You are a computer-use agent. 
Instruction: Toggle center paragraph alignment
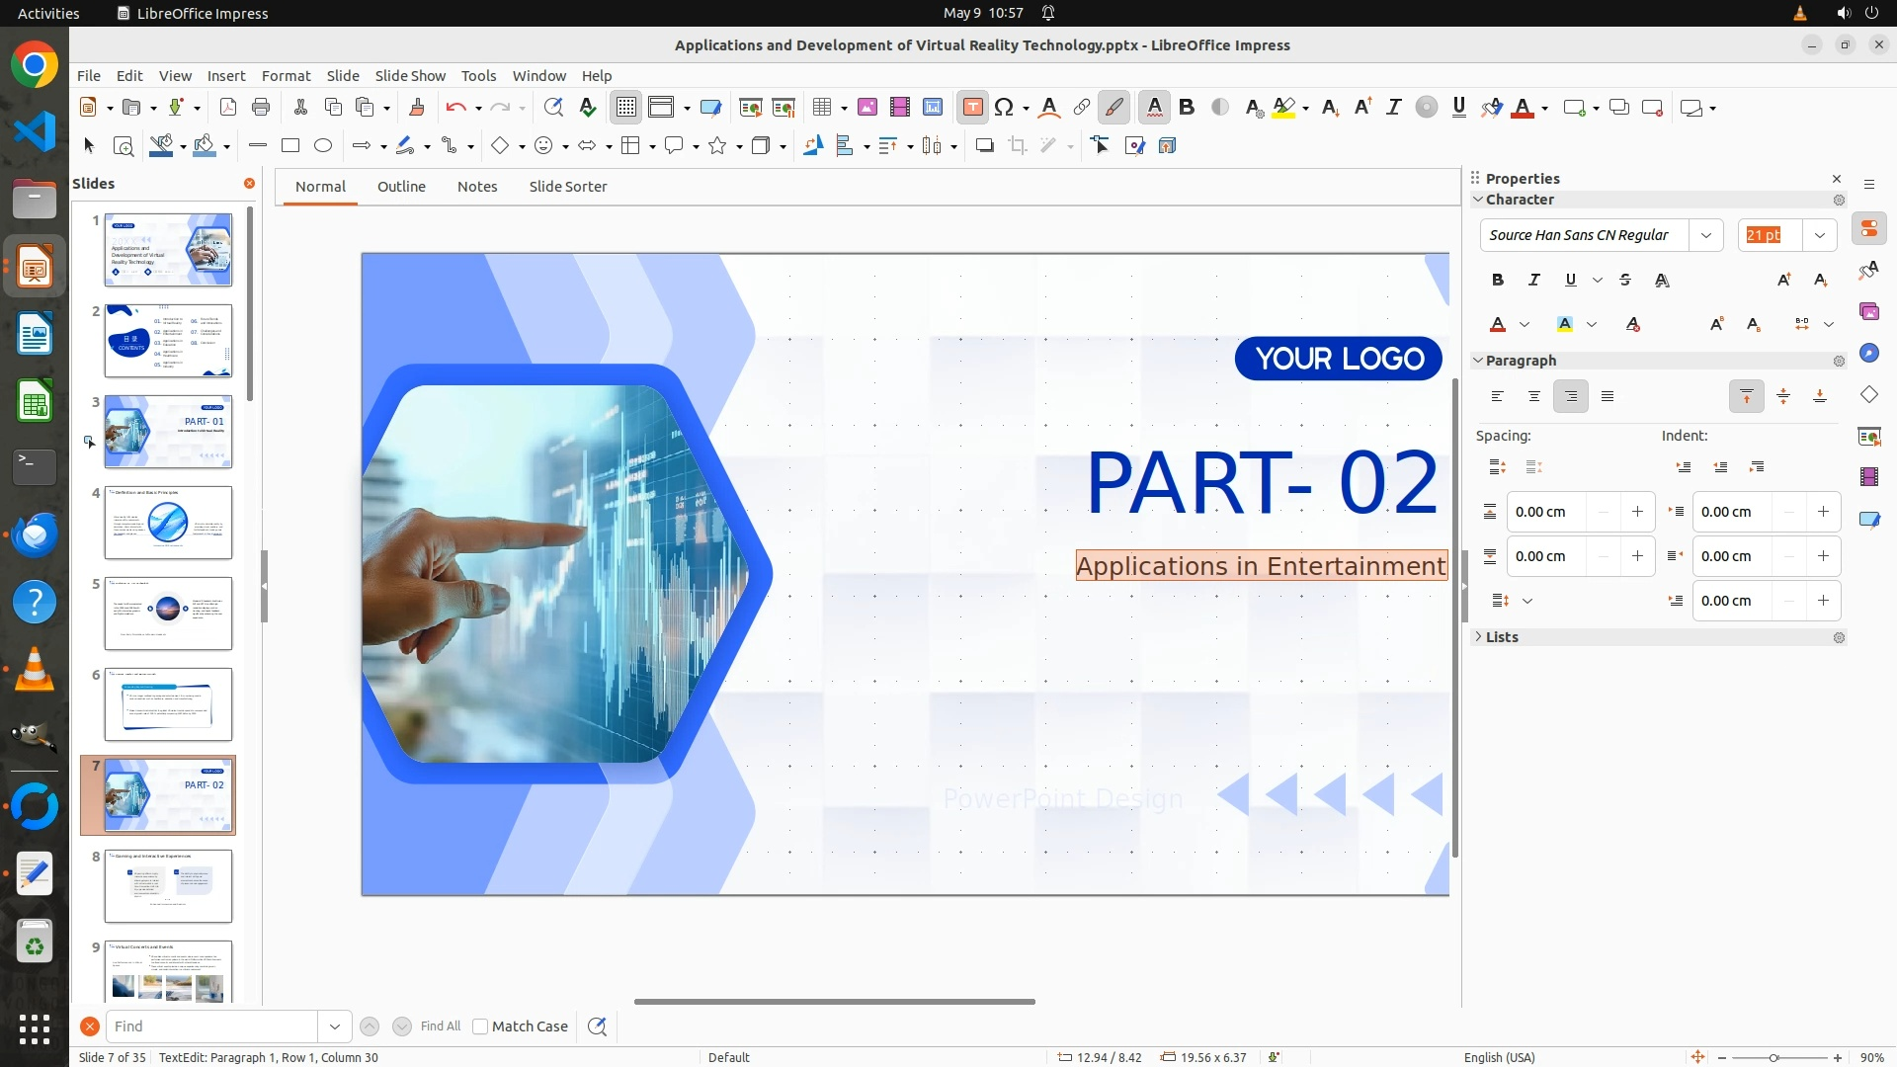point(1533,396)
